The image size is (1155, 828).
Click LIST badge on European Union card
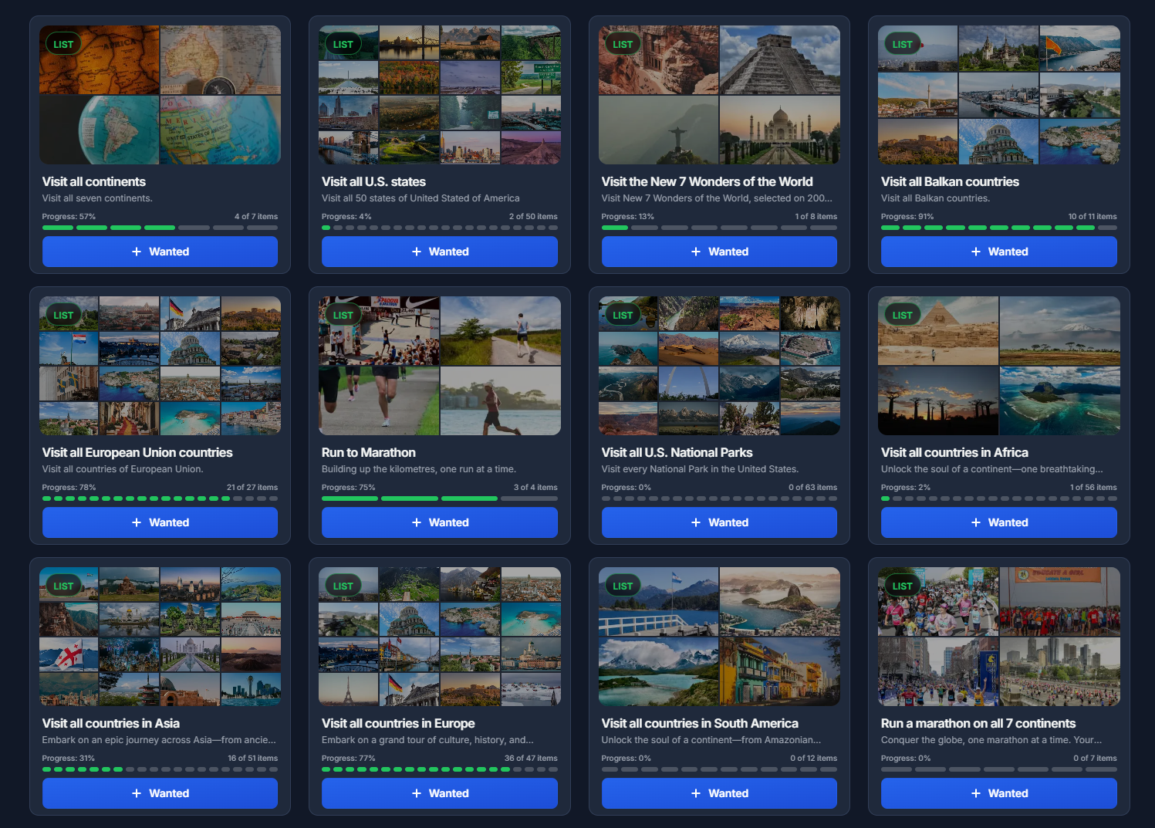point(63,315)
